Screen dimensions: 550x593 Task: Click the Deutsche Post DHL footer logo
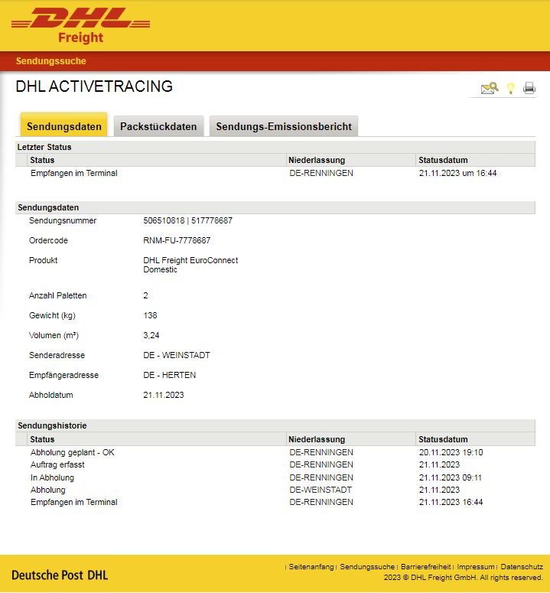coord(60,575)
